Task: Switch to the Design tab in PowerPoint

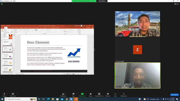Action: (x=12, y=28)
